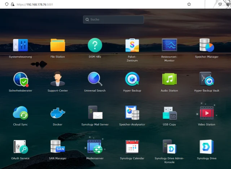
Task: Launch Hyper Backup Vault
Action: coord(206,79)
